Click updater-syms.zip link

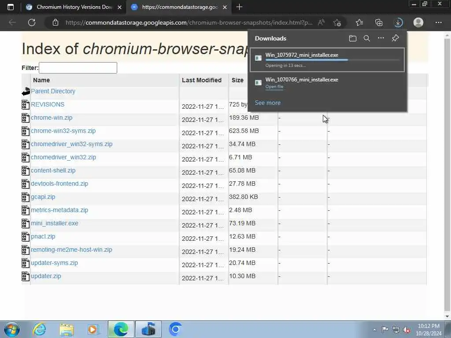(x=54, y=263)
